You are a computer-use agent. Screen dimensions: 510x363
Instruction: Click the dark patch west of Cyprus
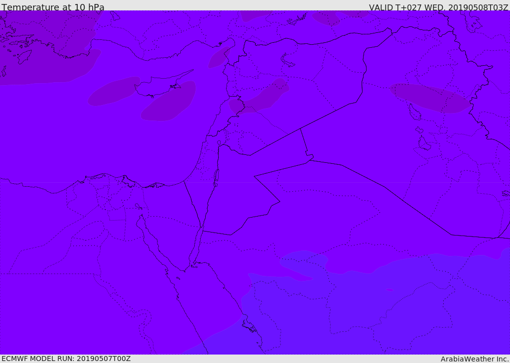click(114, 91)
